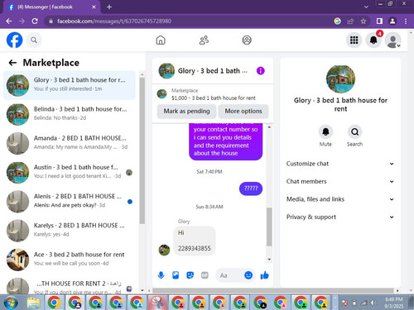The image size is (414, 310).
Task: Go to the Home feed icon
Action: pyautogui.click(x=161, y=41)
